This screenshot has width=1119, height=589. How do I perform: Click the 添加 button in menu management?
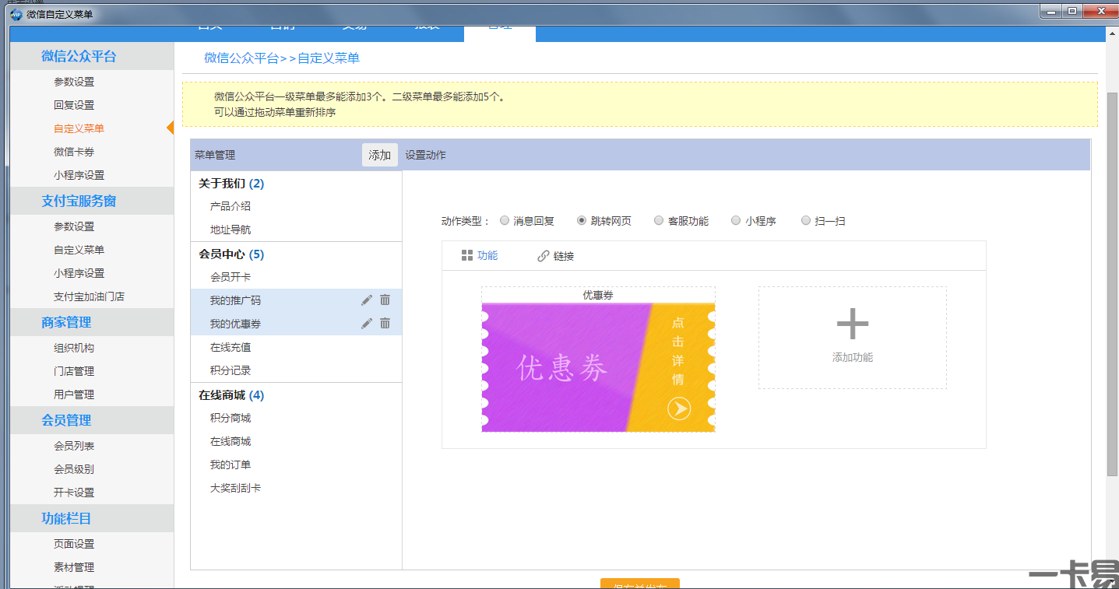pyautogui.click(x=380, y=155)
